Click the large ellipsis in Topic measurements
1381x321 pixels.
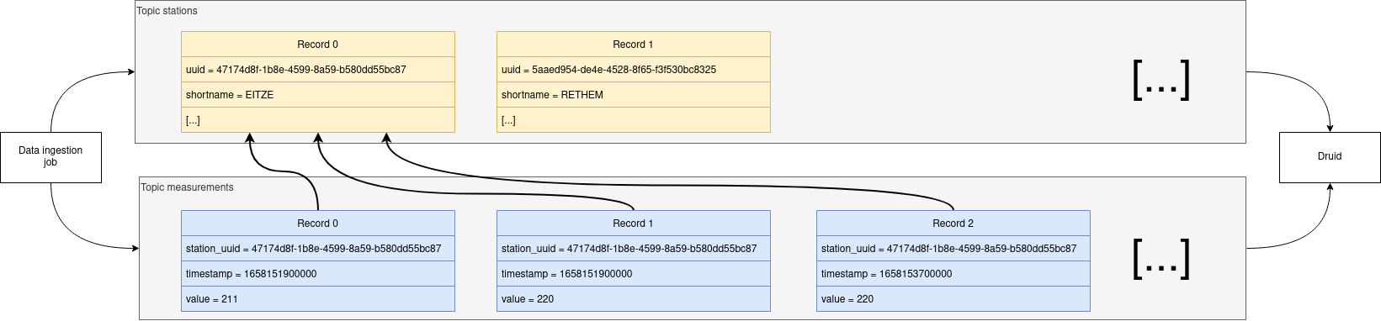(x=1161, y=259)
